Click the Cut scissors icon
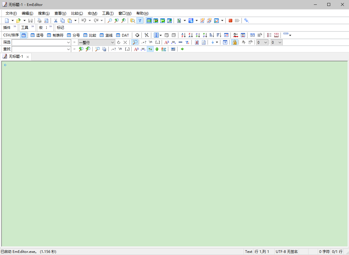 56,21
